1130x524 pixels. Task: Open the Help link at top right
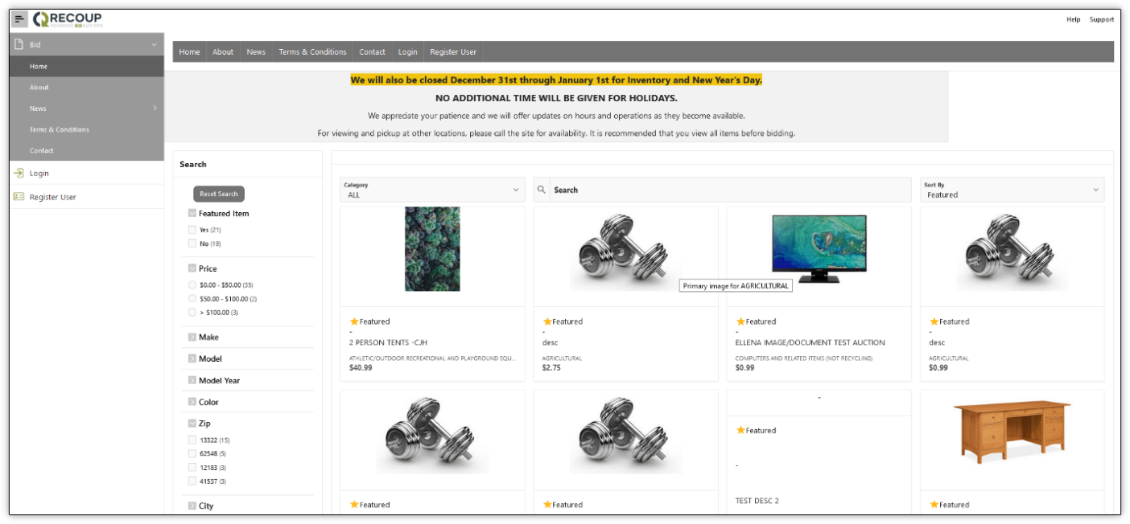pyautogui.click(x=1074, y=19)
